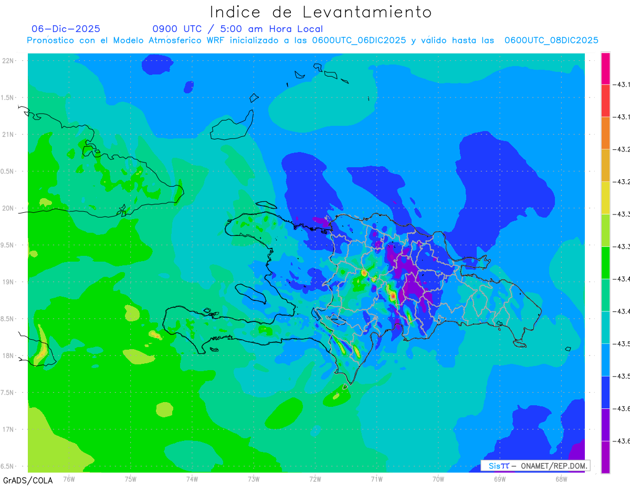The height and width of the screenshot is (486, 630).
Task: Click the "17N" latitude label
Action: (8, 429)
